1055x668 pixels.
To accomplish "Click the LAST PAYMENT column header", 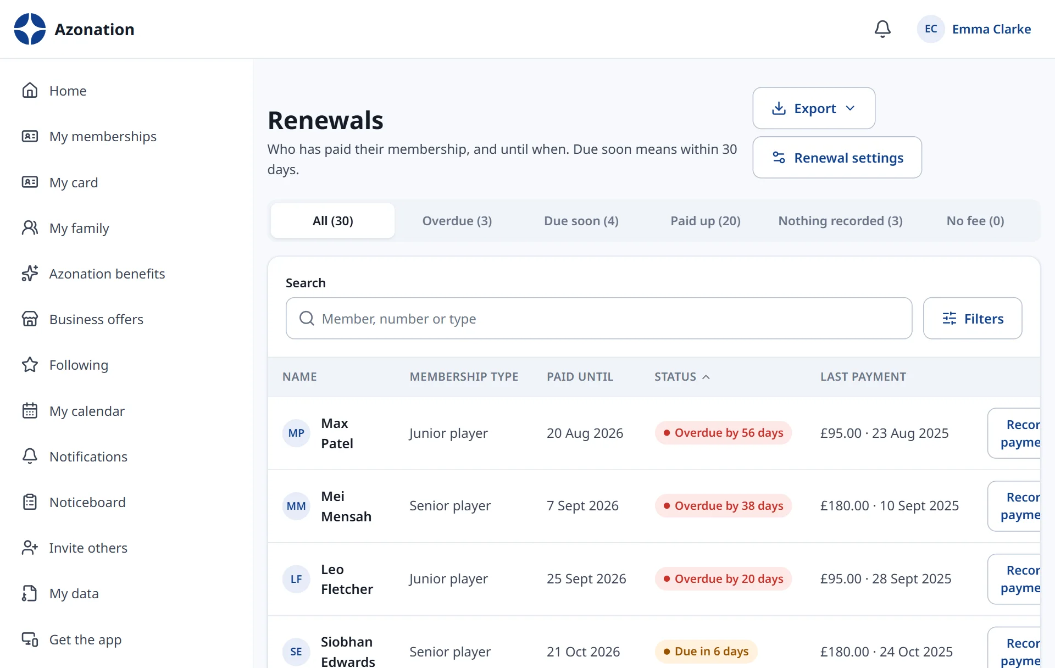I will (x=863, y=377).
